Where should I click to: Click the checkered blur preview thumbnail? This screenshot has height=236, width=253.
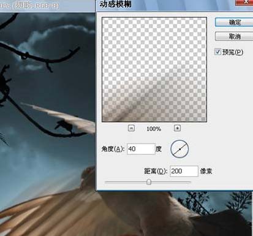pyautogui.click(x=154, y=70)
